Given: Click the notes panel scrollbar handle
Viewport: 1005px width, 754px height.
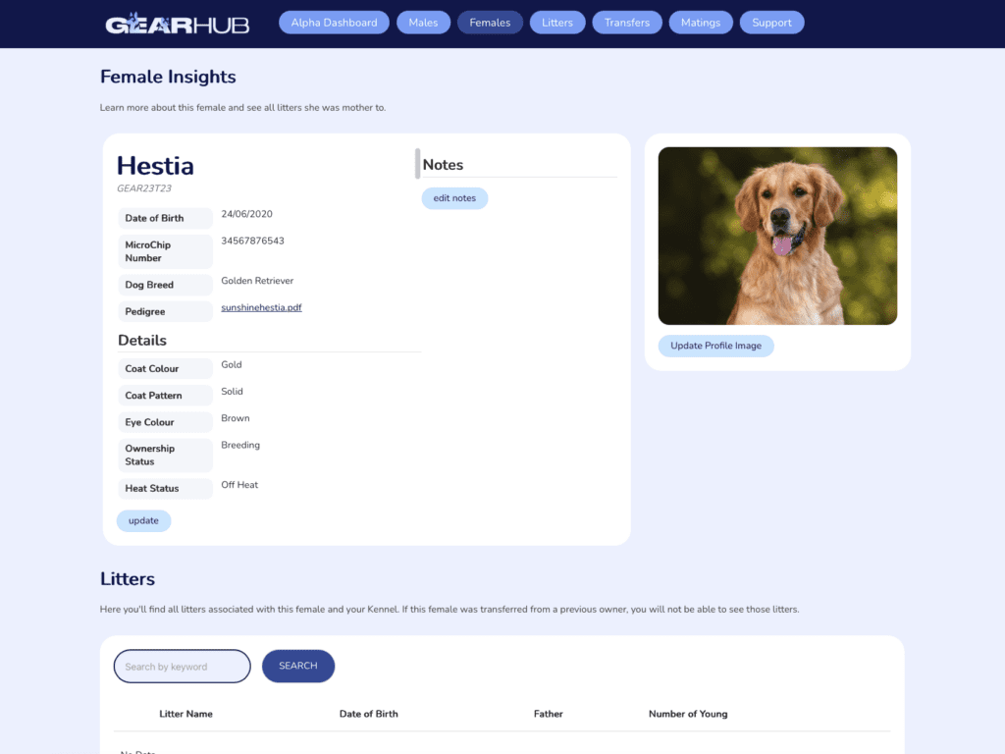Looking at the screenshot, I should (x=417, y=164).
